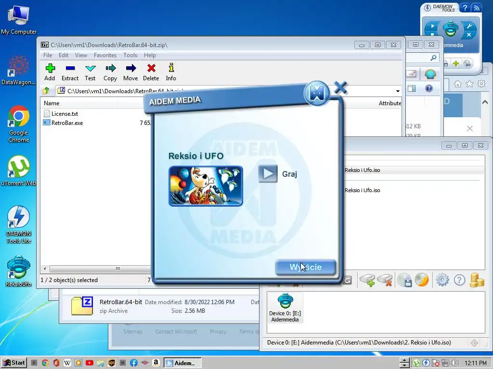Click the Copy icon in 7-Zip toolbar
The height and width of the screenshot is (369, 493).
(x=110, y=73)
